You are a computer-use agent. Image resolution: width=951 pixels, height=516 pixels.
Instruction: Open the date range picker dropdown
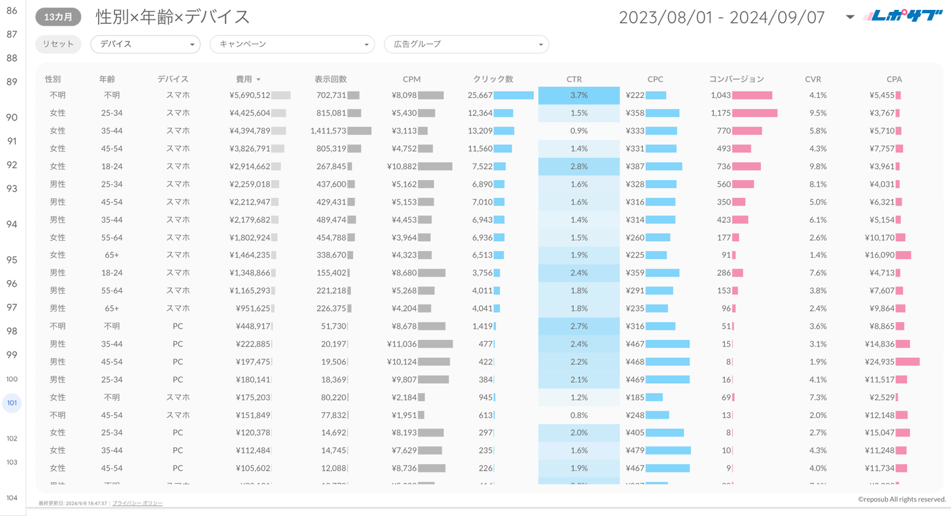(850, 17)
